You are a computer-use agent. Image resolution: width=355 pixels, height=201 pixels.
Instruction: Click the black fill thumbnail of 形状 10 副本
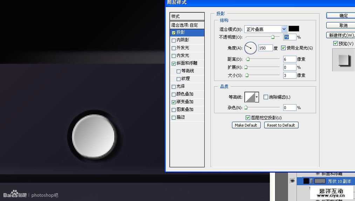pos(306,181)
